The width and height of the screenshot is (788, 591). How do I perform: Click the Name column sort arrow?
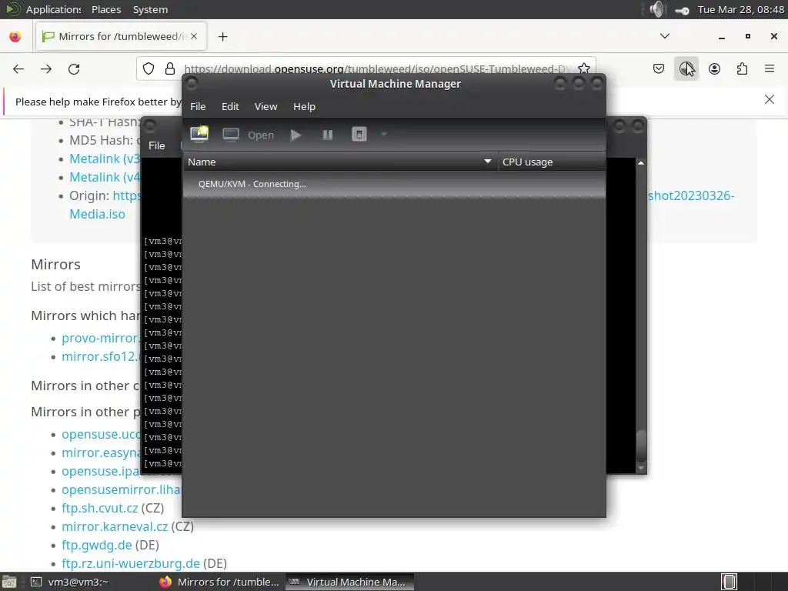click(x=487, y=162)
